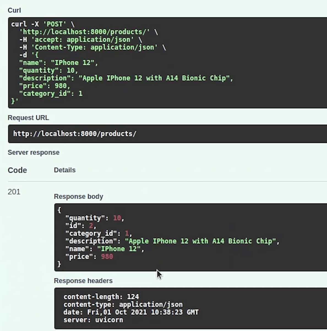The height and width of the screenshot is (331, 327).
Task: Click the date response header line
Action: point(131,312)
